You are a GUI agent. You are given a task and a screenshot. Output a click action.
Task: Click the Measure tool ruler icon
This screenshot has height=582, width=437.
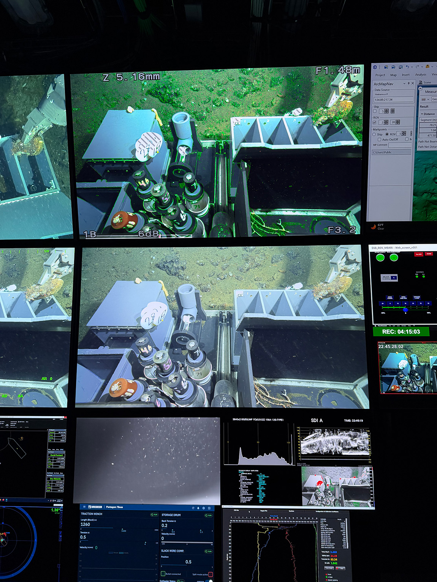pos(423,99)
